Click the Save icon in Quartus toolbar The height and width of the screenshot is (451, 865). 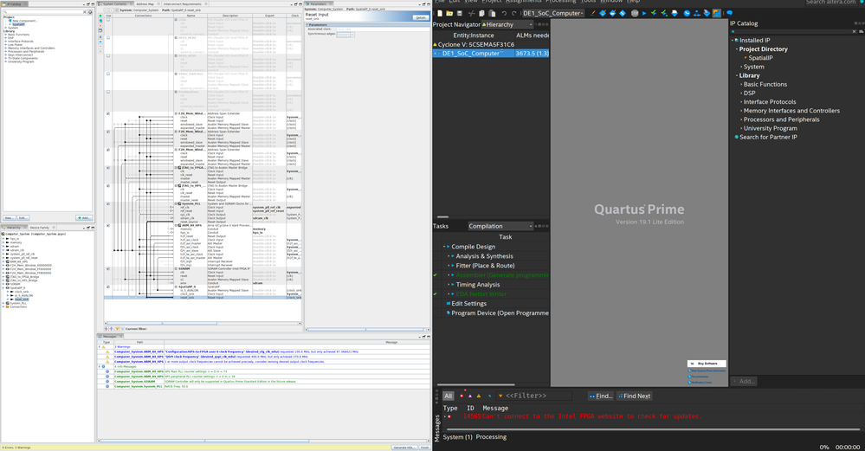(459, 13)
